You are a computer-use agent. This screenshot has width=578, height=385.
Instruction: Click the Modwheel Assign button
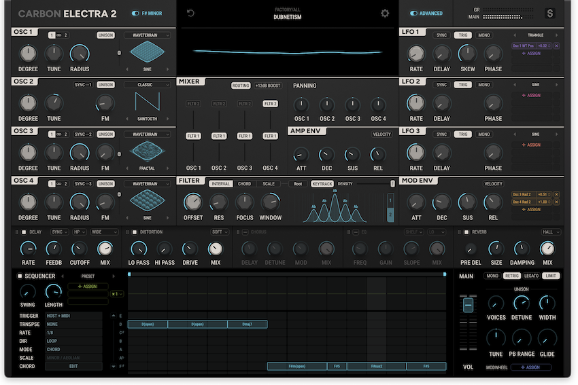tap(531, 367)
